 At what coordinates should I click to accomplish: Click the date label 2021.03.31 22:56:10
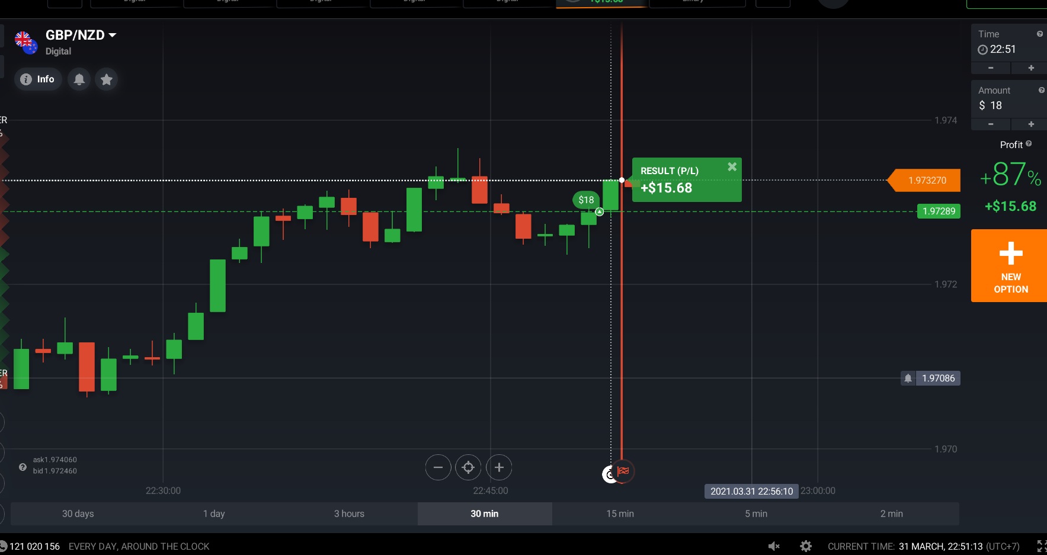pos(751,491)
